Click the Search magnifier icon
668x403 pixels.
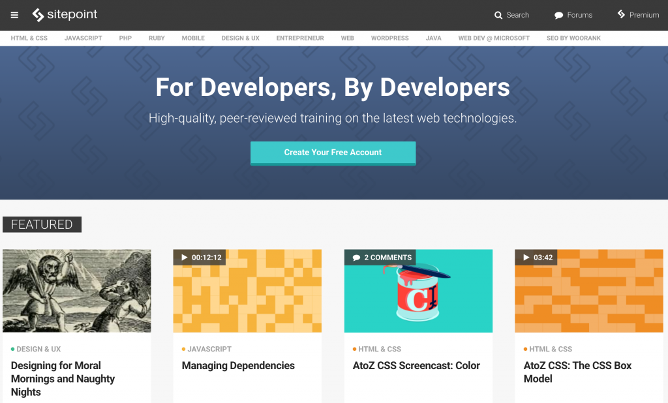click(498, 15)
